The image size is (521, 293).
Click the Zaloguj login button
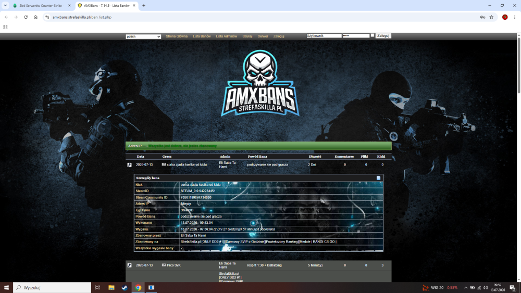383,35
